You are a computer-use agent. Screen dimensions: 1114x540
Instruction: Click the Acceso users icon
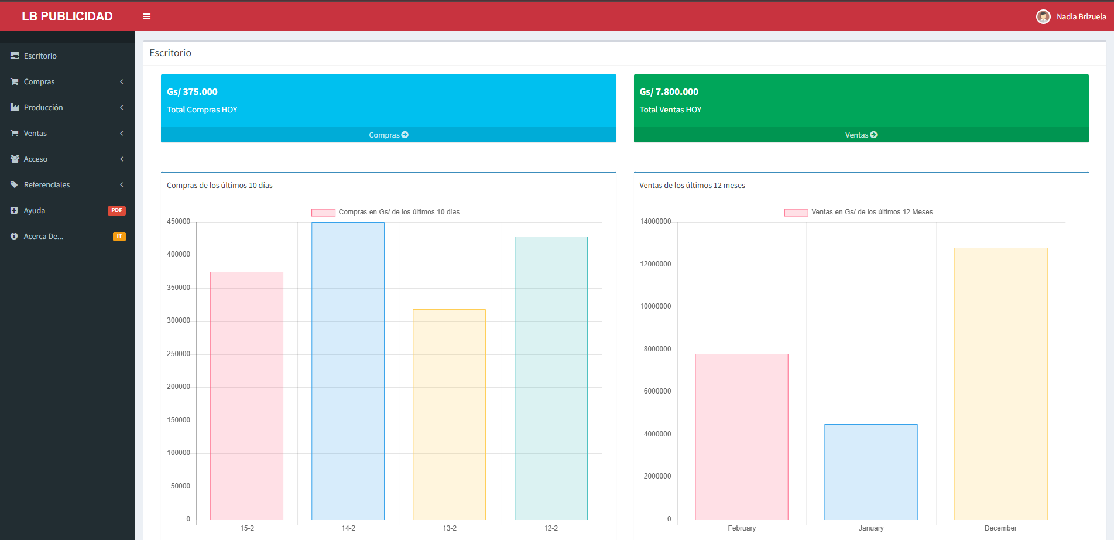coord(15,159)
